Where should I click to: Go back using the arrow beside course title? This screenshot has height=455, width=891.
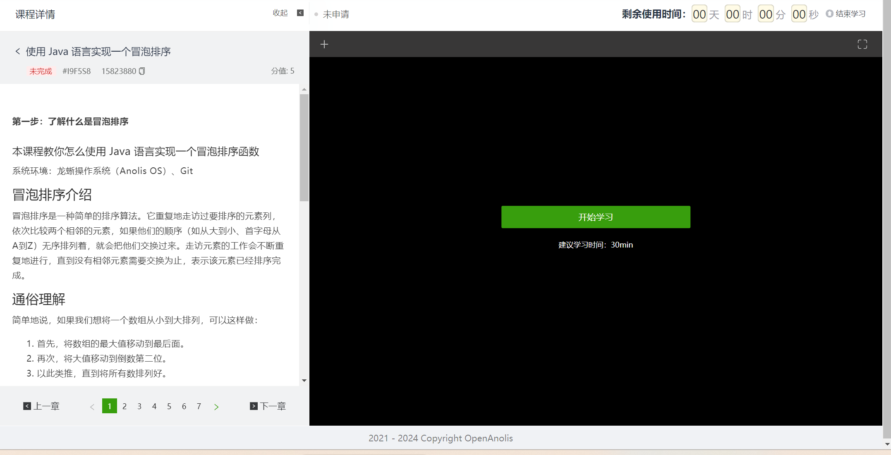tap(17, 51)
